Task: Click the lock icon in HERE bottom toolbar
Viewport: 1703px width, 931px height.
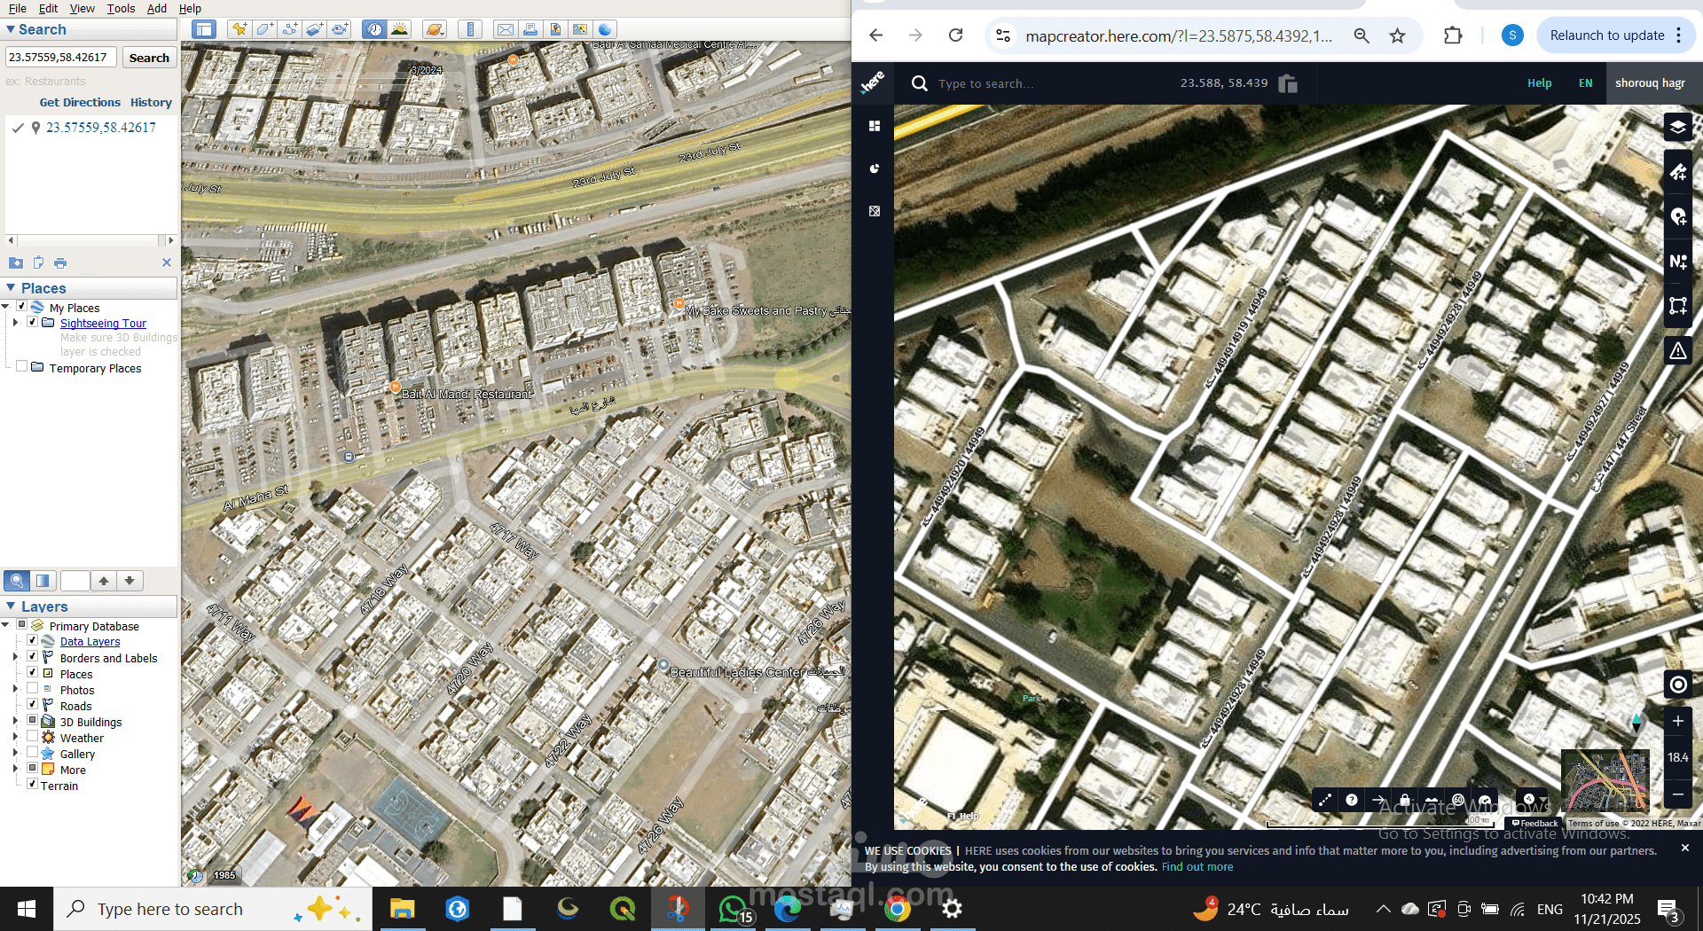Action: point(1404,800)
